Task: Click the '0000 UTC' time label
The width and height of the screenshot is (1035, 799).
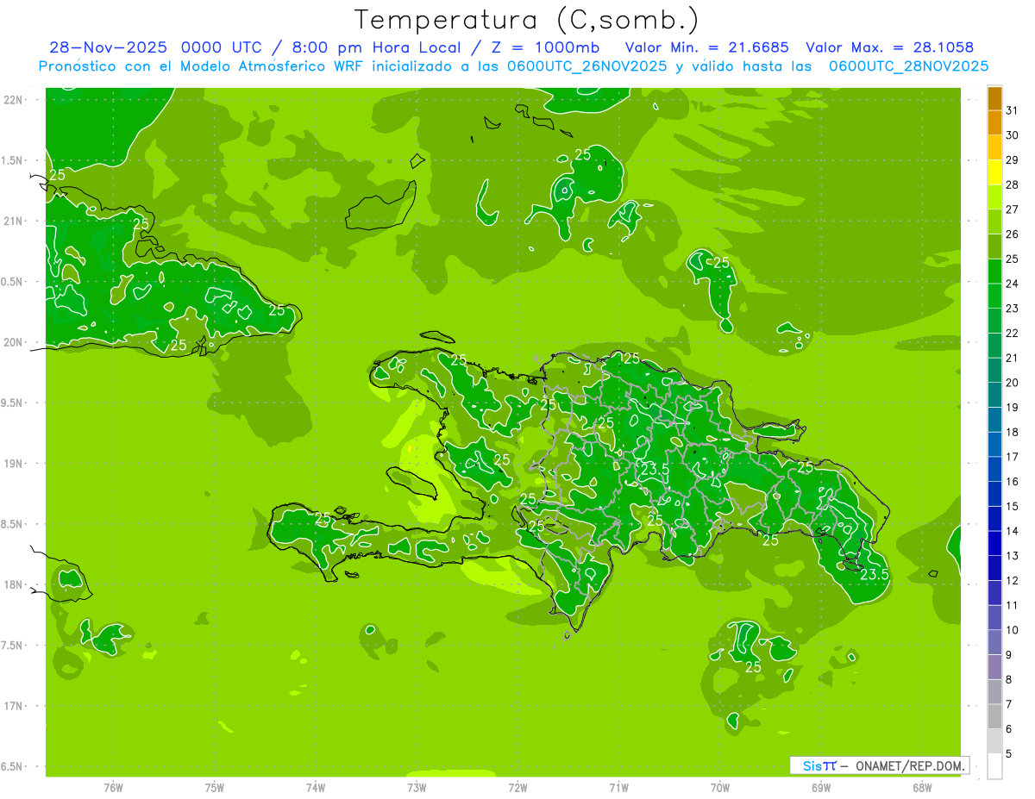Action: point(223,47)
